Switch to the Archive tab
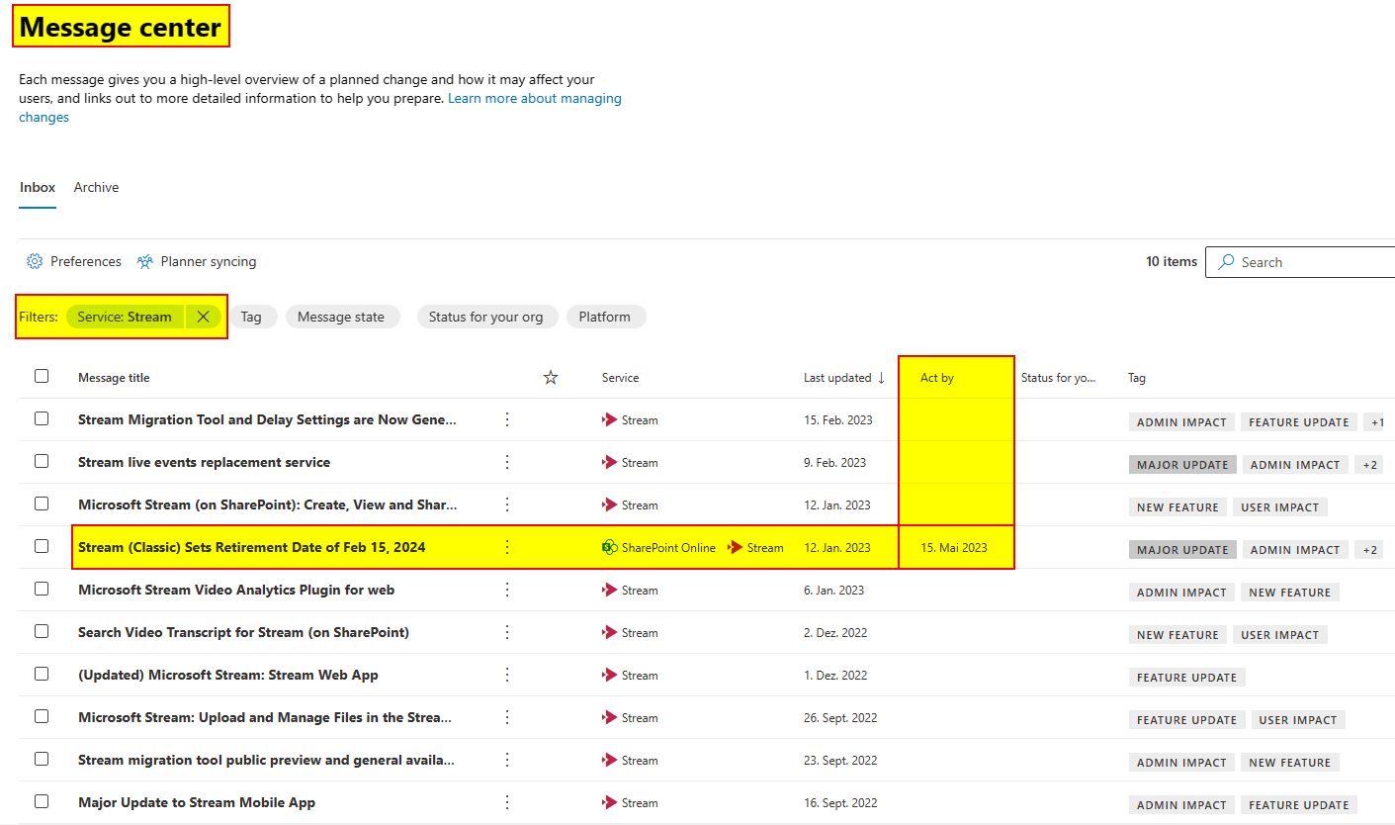Image resolution: width=1395 pixels, height=825 pixels. tap(96, 187)
